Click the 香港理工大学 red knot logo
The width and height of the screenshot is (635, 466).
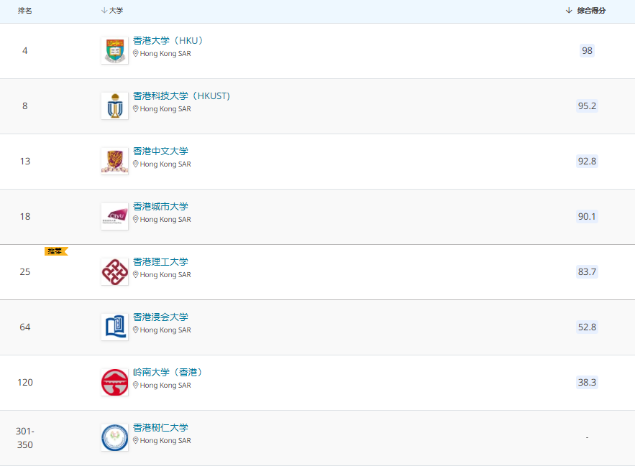pos(114,272)
